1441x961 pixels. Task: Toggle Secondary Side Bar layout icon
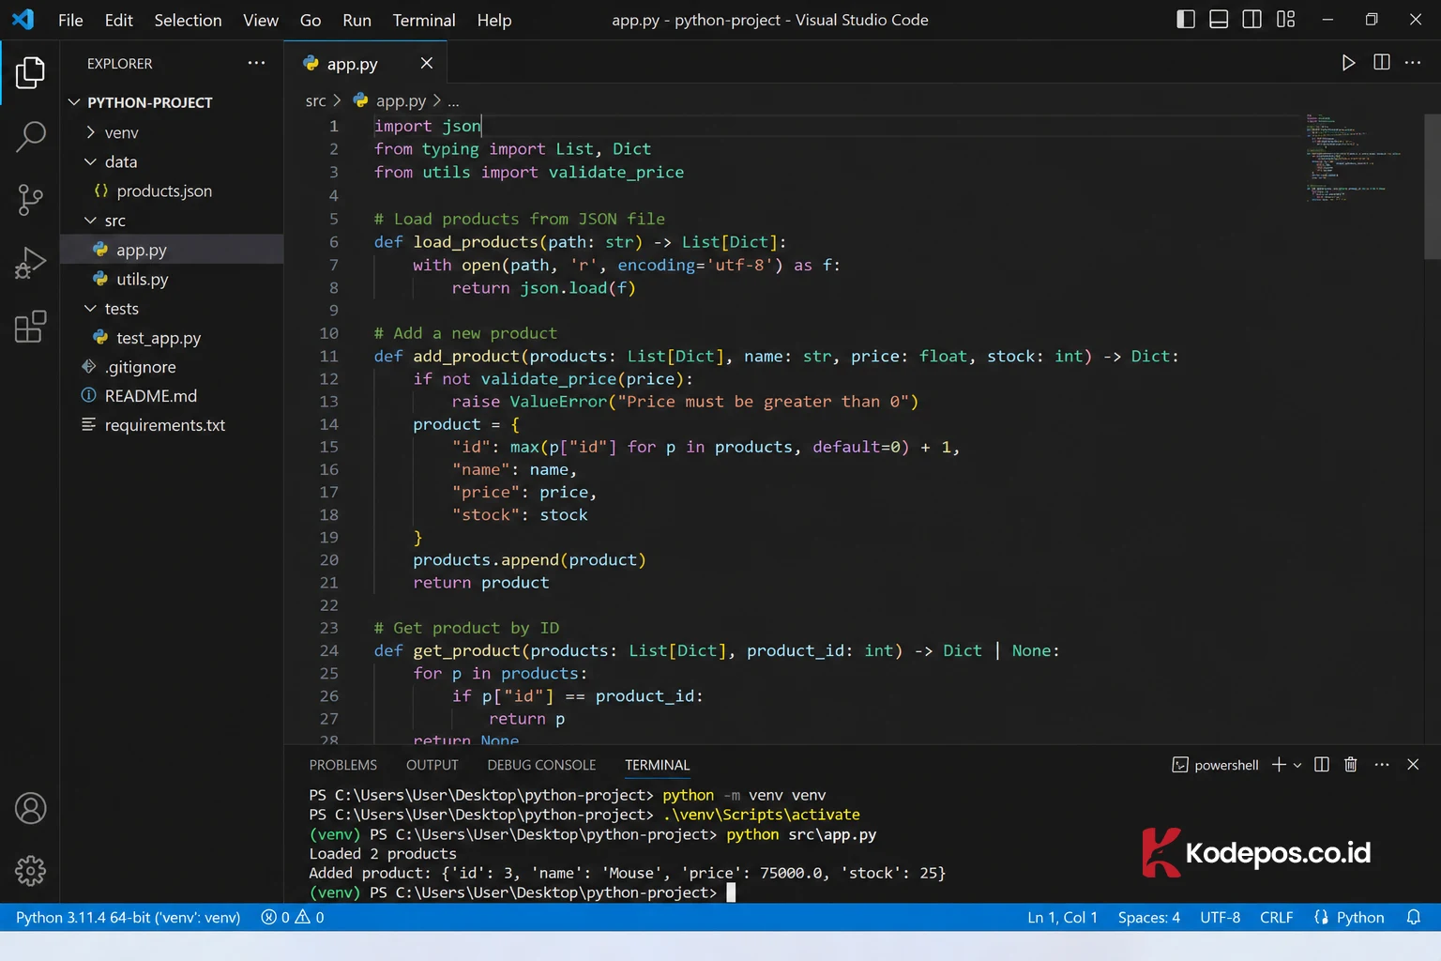click(x=1251, y=19)
